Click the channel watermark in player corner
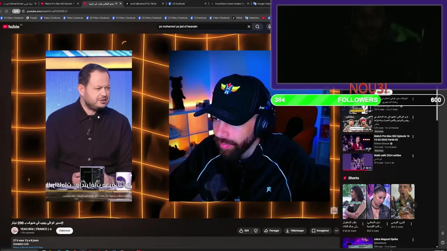This screenshot has height=251, width=447. pos(334,210)
